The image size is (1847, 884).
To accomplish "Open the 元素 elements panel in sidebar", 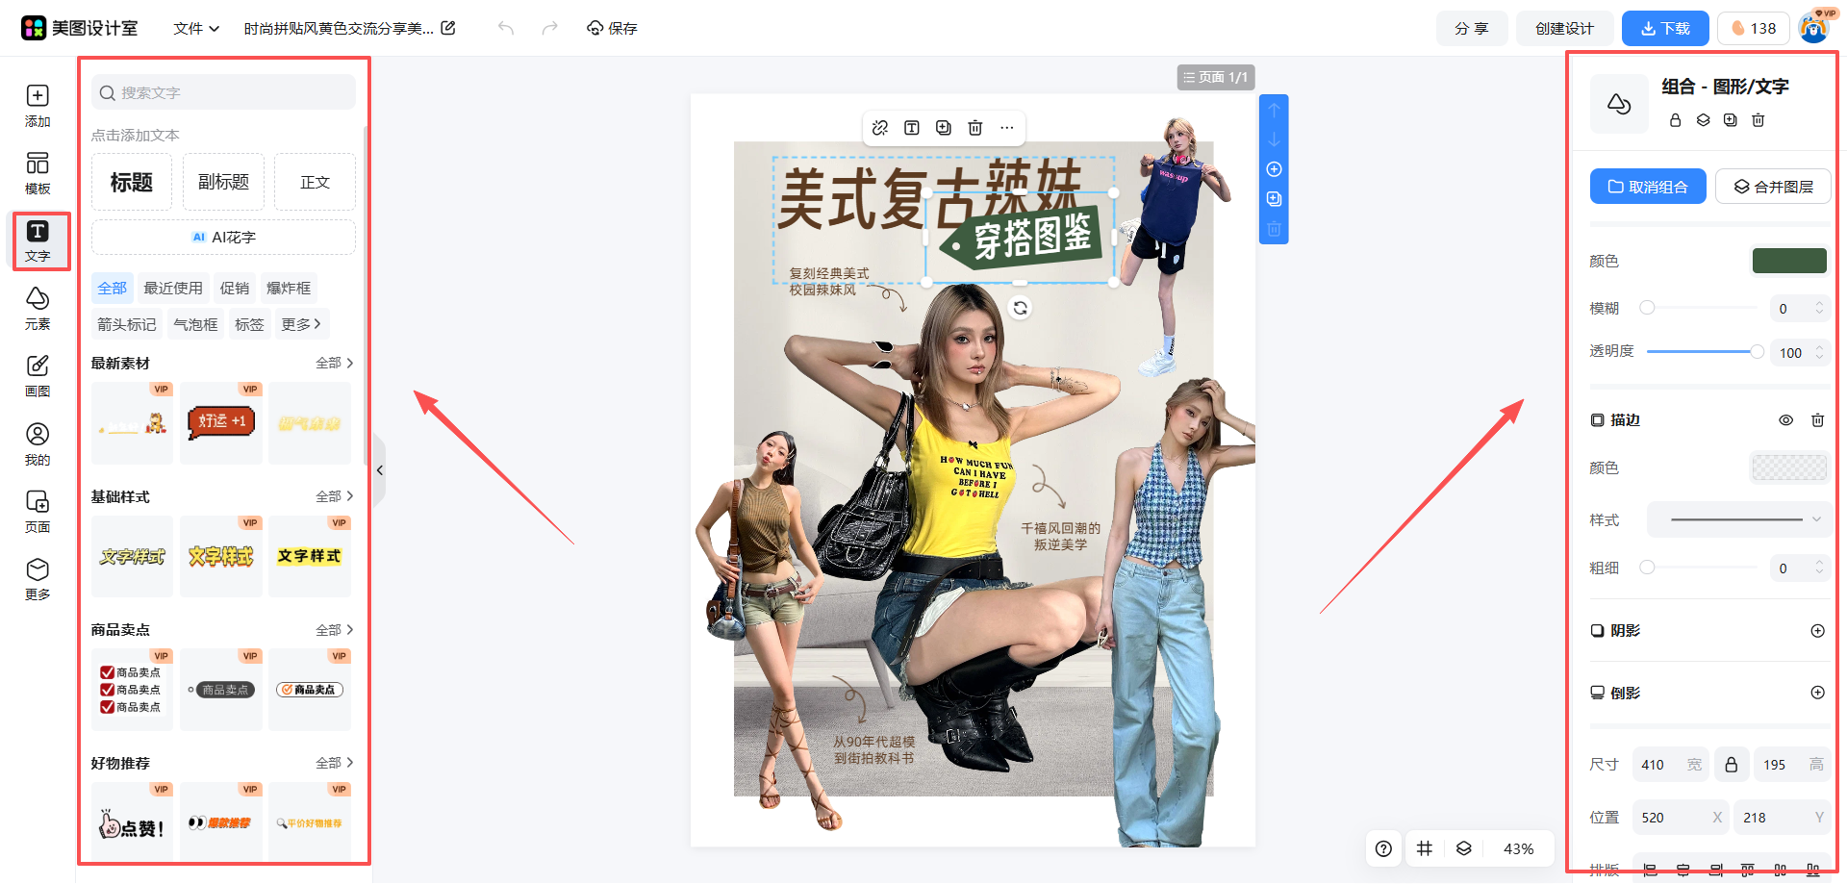I will [x=38, y=308].
